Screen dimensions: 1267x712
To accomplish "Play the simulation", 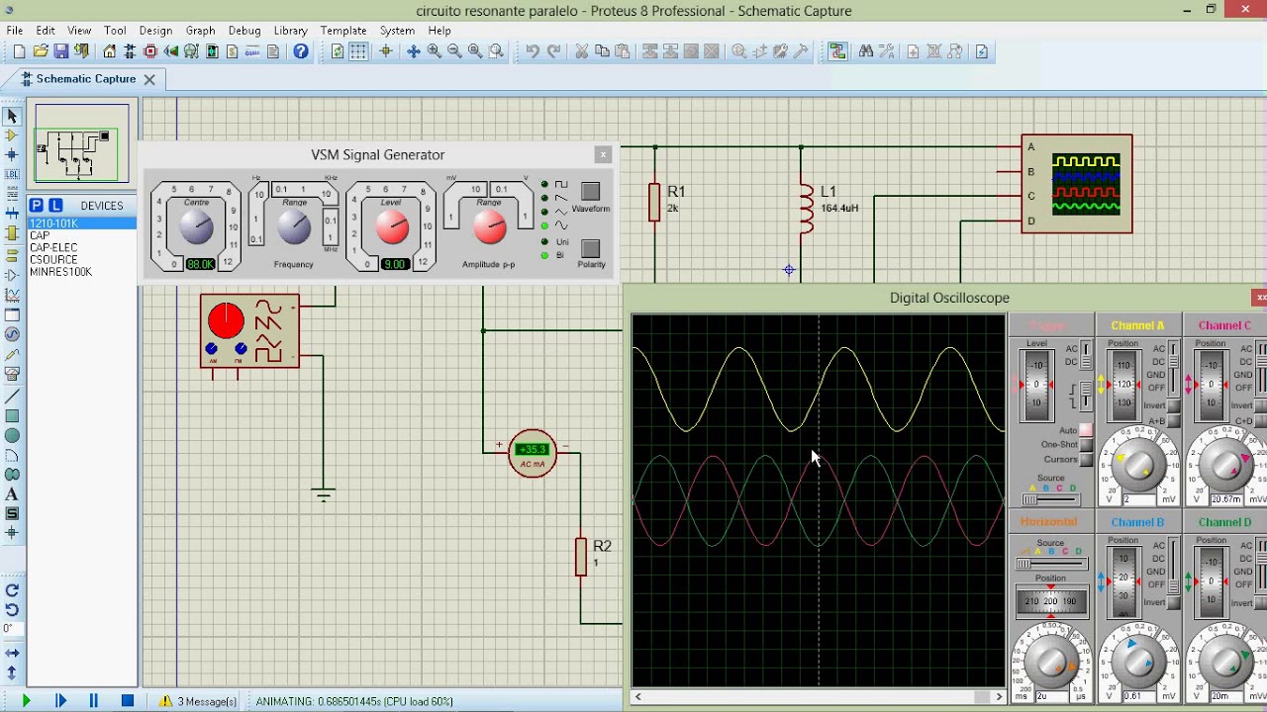I will click(x=26, y=701).
